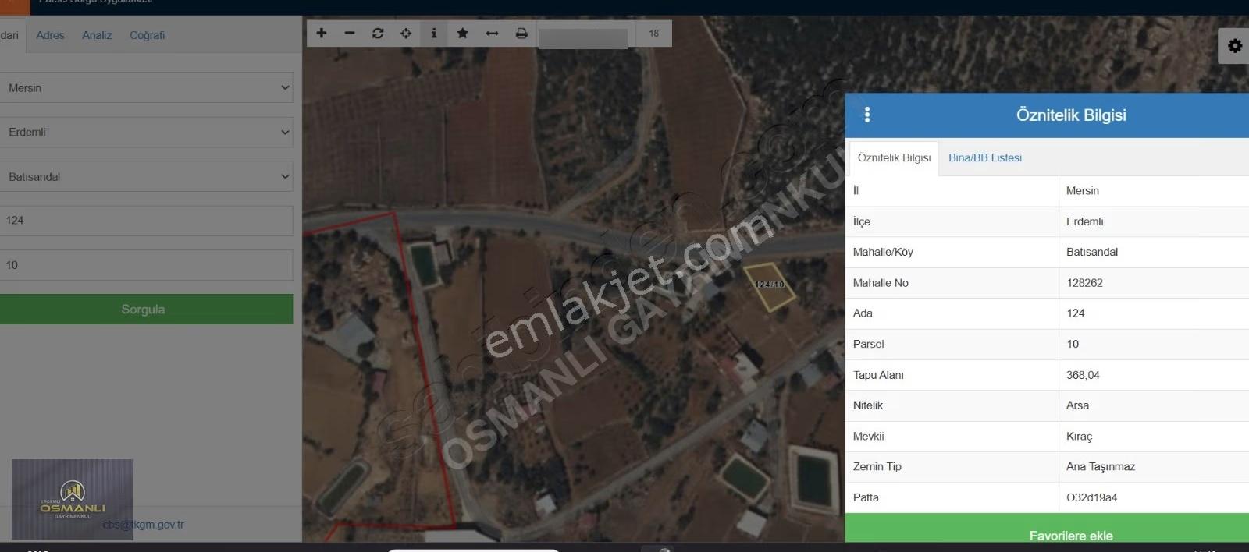Image resolution: width=1249 pixels, height=552 pixels.
Task: Refresh the map view
Action: (378, 33)
